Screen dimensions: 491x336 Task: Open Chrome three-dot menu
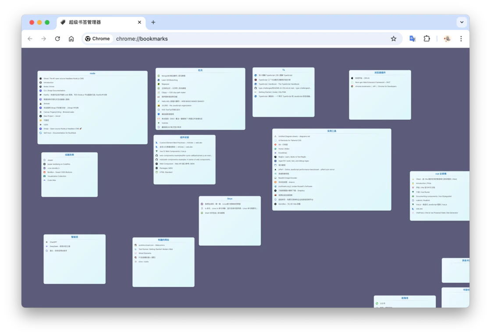[461, 39]
